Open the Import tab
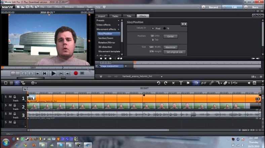This screenshot has height=148, width=265. (x=102, y=16)
